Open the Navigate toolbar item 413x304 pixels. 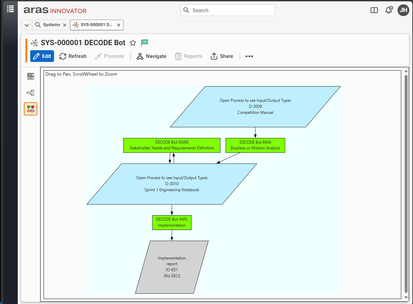(151, 56)
